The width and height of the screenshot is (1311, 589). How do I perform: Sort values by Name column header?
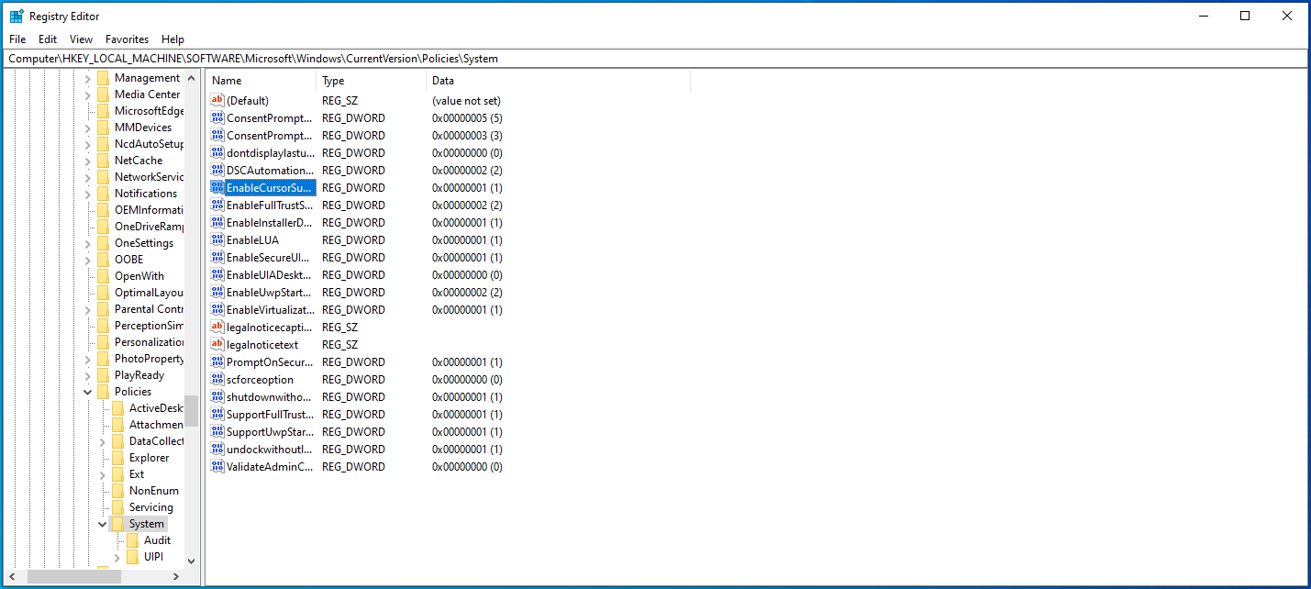pos(261,81)
